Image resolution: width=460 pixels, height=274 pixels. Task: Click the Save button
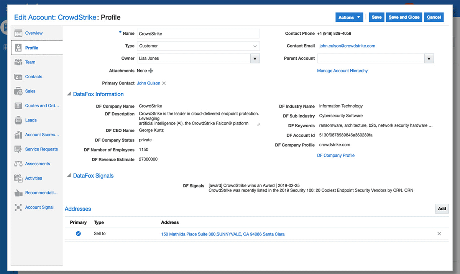376,17
